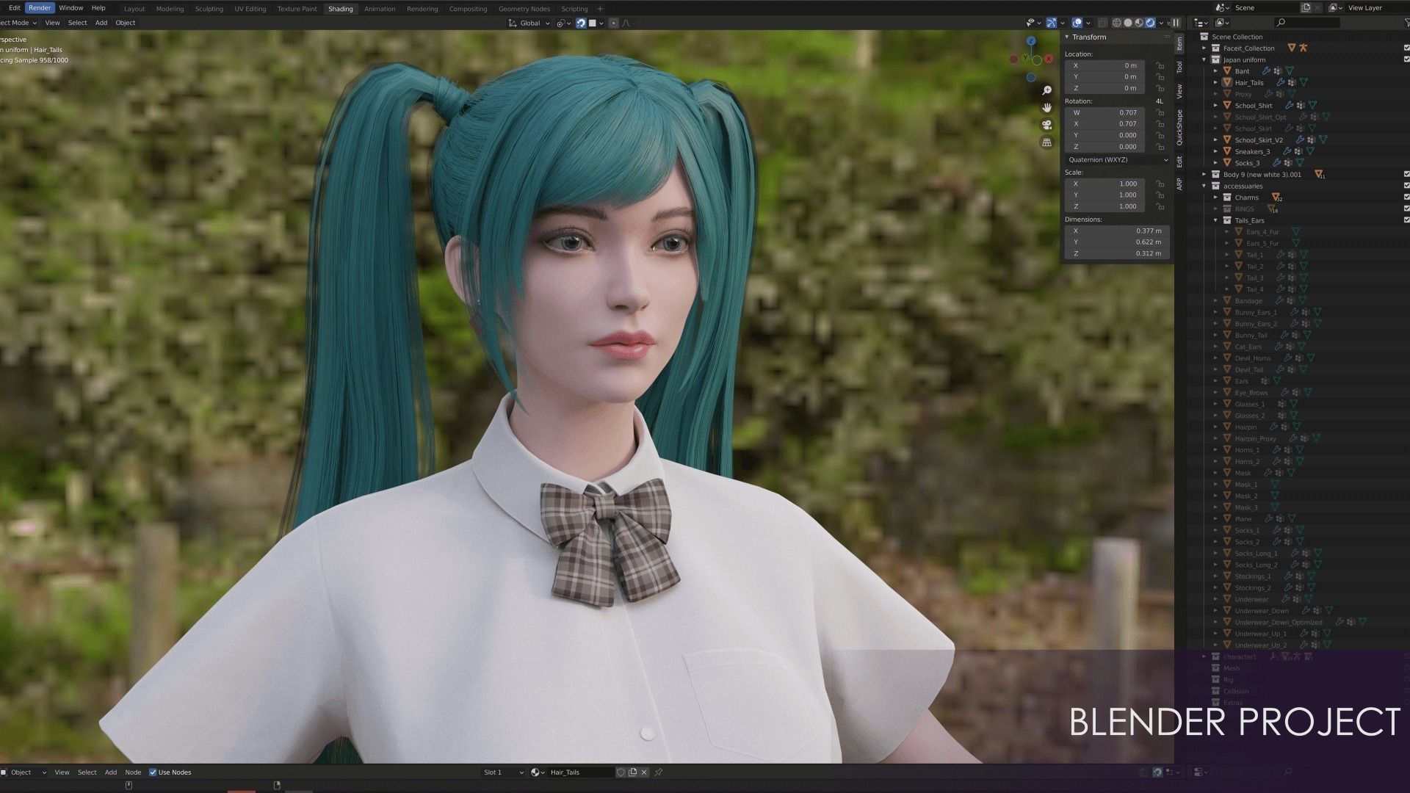1410x793 pixels.
Task: Select wireframe viewport shading mode
Action: (1117, 23)
